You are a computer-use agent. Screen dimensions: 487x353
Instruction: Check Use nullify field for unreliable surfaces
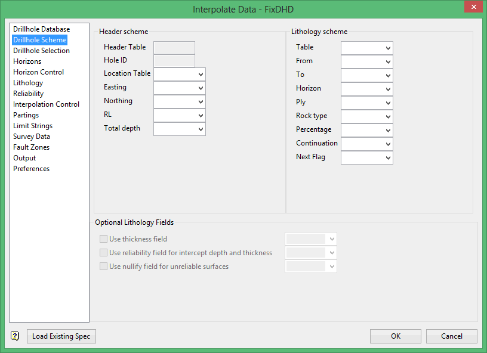[104, 267]
